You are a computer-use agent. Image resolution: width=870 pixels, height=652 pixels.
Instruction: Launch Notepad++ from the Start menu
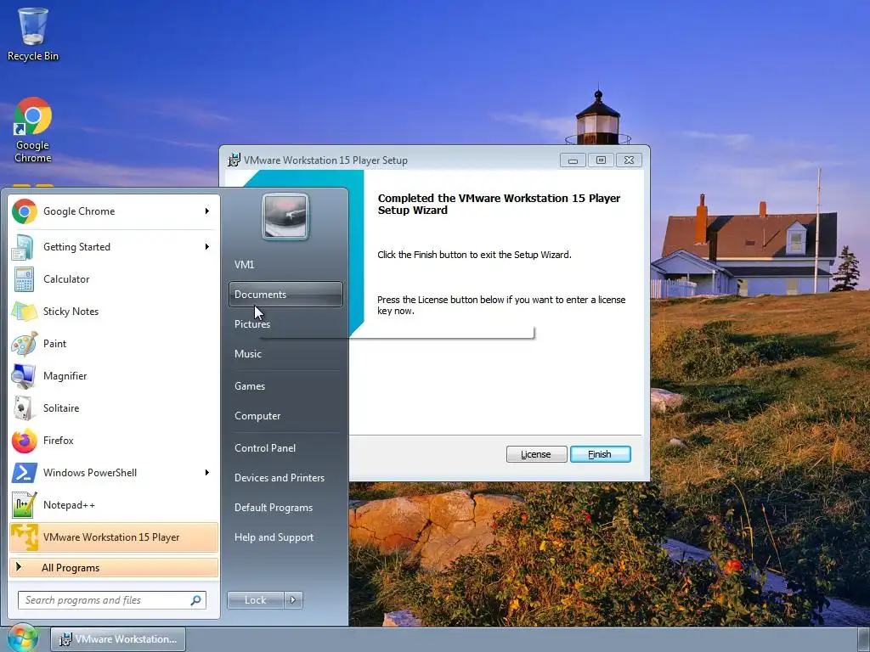114,505
